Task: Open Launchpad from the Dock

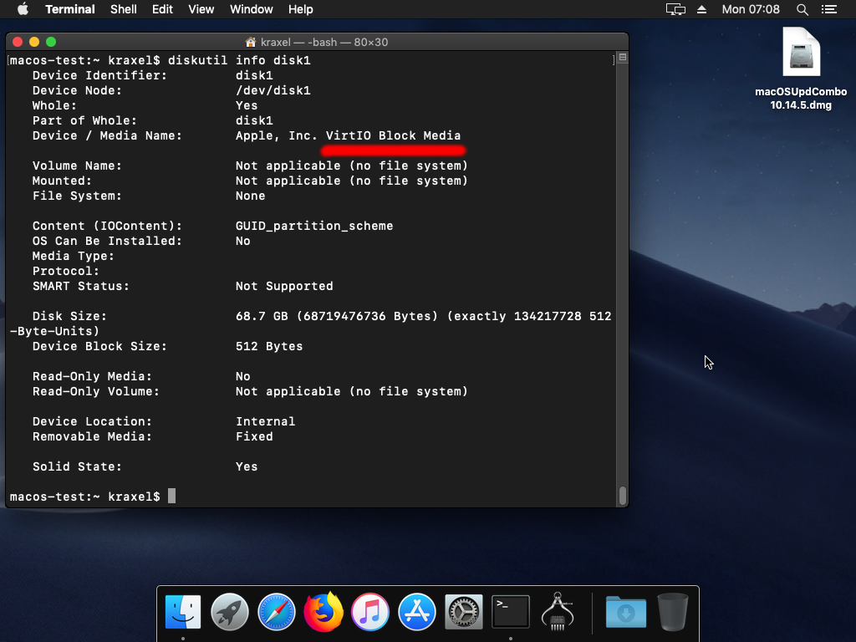Action: (x=230, y=611)
